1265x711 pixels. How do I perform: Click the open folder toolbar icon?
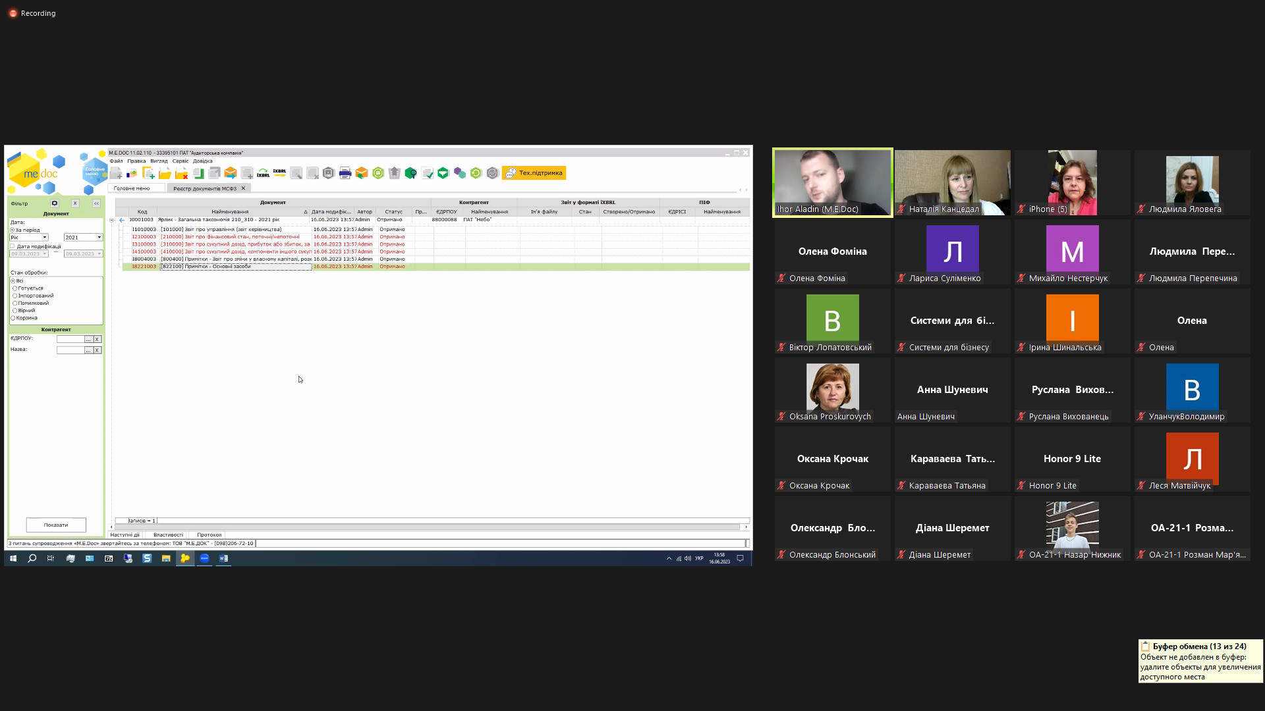[165, 173]
